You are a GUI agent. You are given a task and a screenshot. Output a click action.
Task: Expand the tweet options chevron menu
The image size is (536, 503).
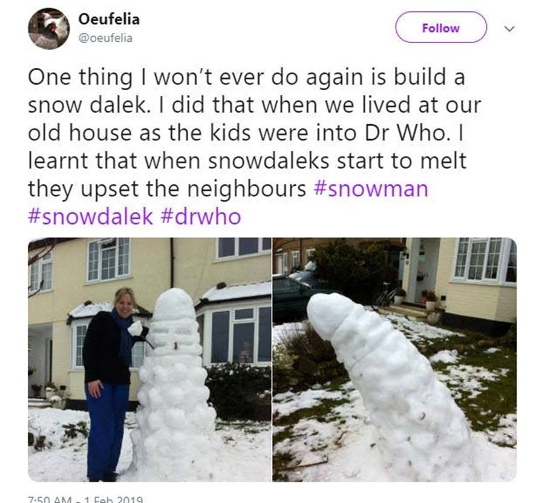(x=509, y=28)
